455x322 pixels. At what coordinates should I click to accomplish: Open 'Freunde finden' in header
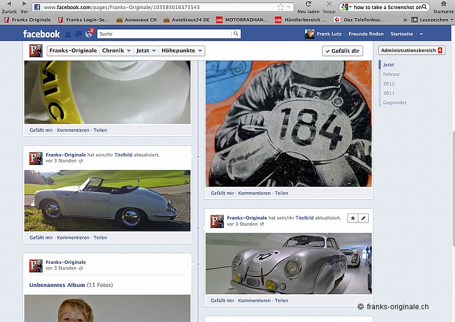click(366, 34)
